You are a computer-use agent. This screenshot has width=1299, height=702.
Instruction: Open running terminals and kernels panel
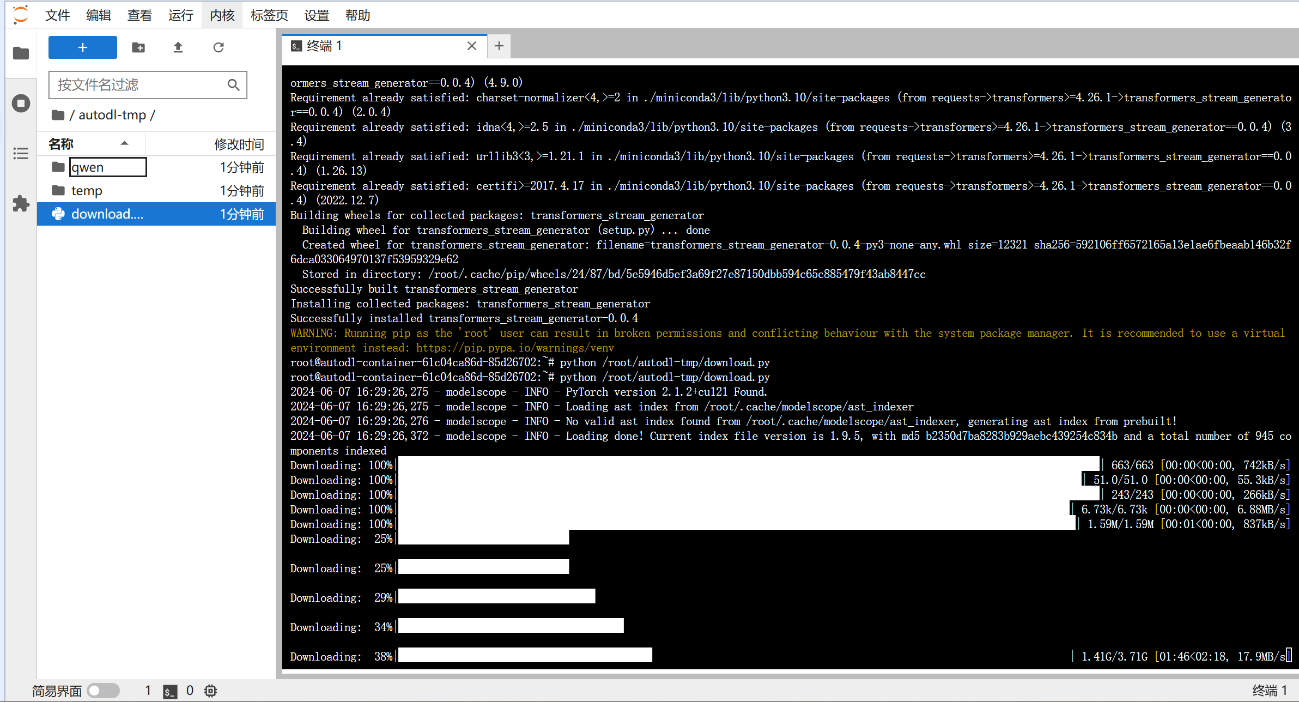click(21, 103)
